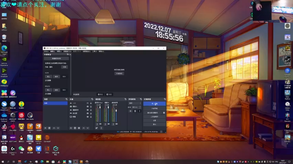
Task: Toggle the lock on the display capture source
Action: pyautogui.click(x=91, y=117)
